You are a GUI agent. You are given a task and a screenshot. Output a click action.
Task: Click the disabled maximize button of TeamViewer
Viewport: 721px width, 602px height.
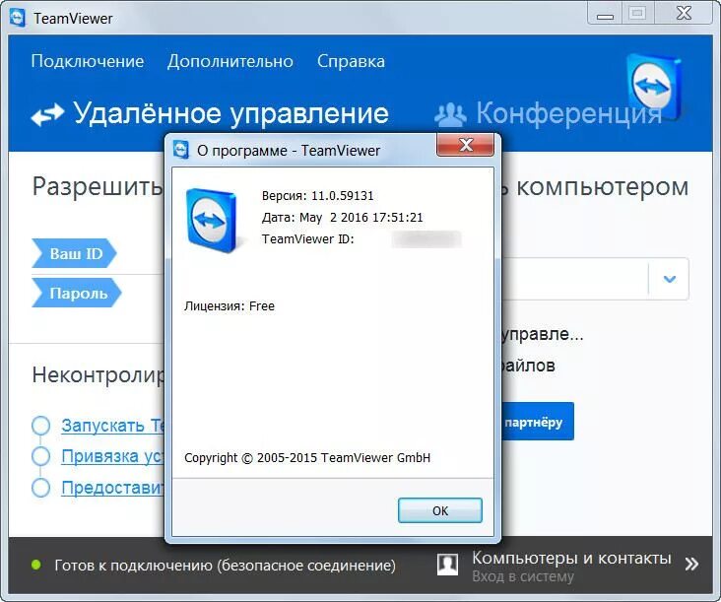pyautogui.click(x=637, y=14)
